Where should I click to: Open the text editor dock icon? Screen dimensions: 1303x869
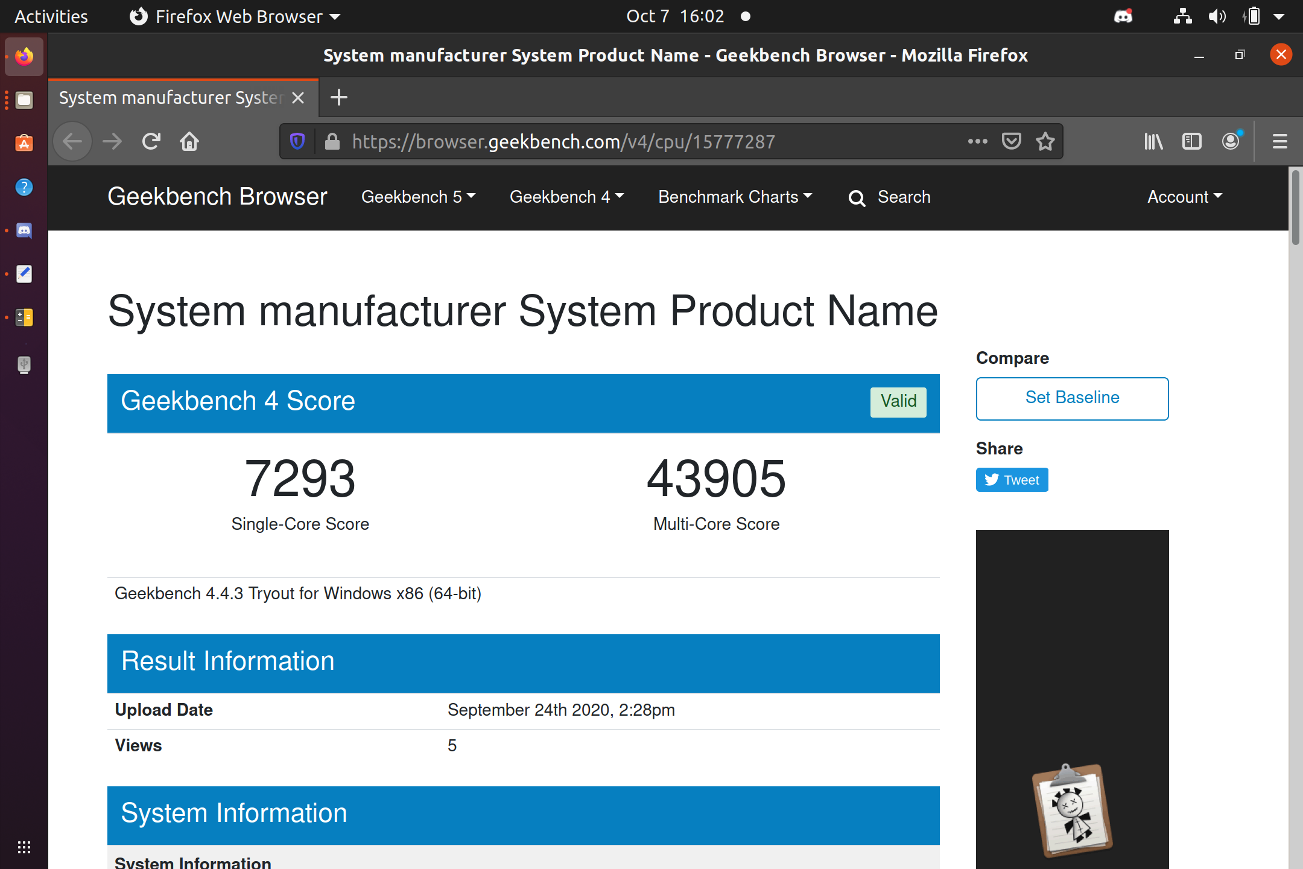click(24, 274)
